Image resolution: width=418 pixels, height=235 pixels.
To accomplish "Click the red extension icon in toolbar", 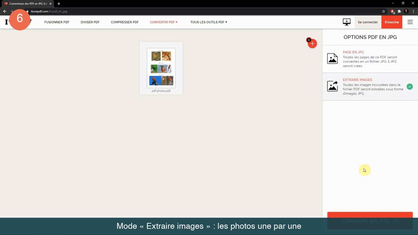I will pyautogui.click(x=392, y=11).
